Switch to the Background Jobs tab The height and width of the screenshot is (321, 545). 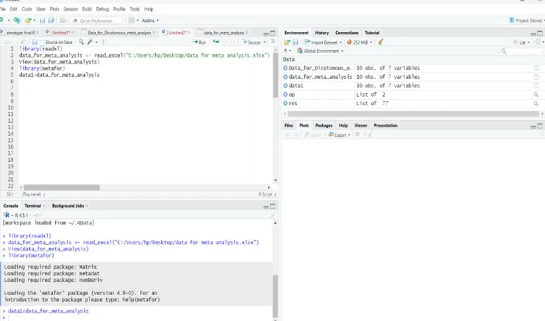coord(68,206)
